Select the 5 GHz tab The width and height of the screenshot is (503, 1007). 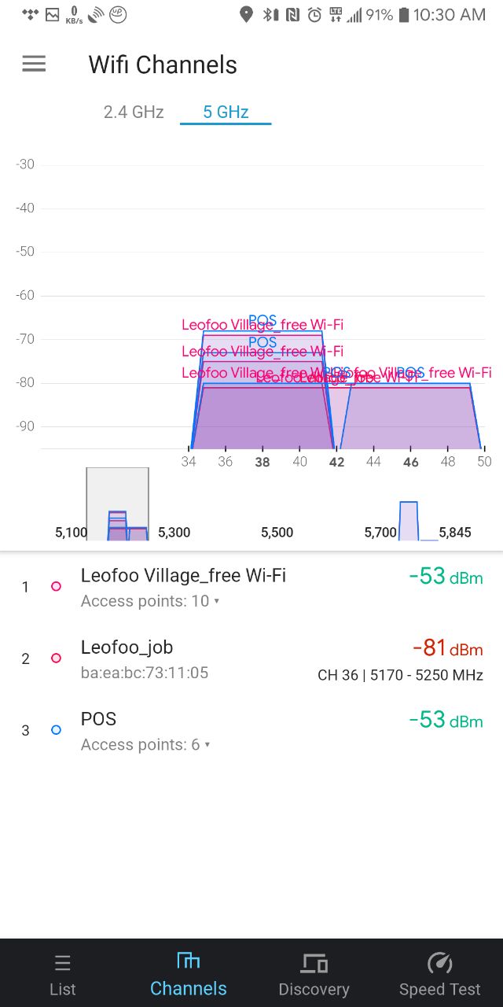226,112
